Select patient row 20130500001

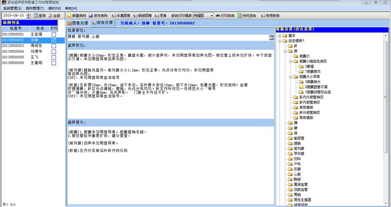[33, 34]
